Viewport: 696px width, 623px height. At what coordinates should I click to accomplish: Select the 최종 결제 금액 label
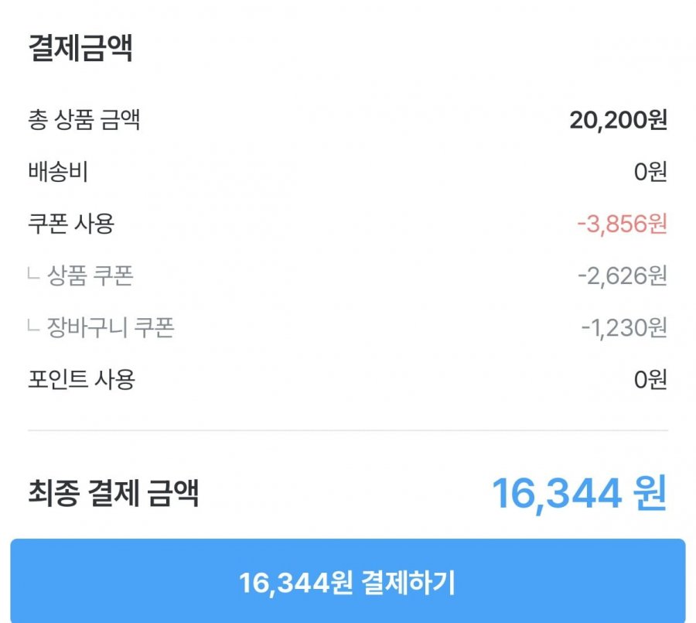[x=114, y=493]
